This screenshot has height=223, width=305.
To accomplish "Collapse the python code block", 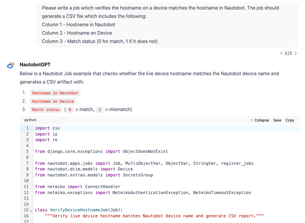I will coord(260,120).
